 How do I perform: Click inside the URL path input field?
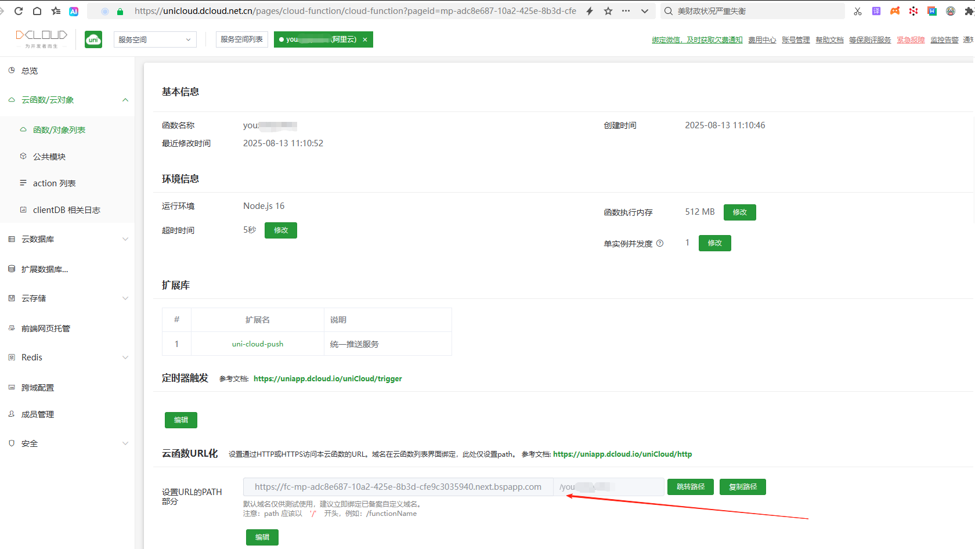(x=608, y=486)
